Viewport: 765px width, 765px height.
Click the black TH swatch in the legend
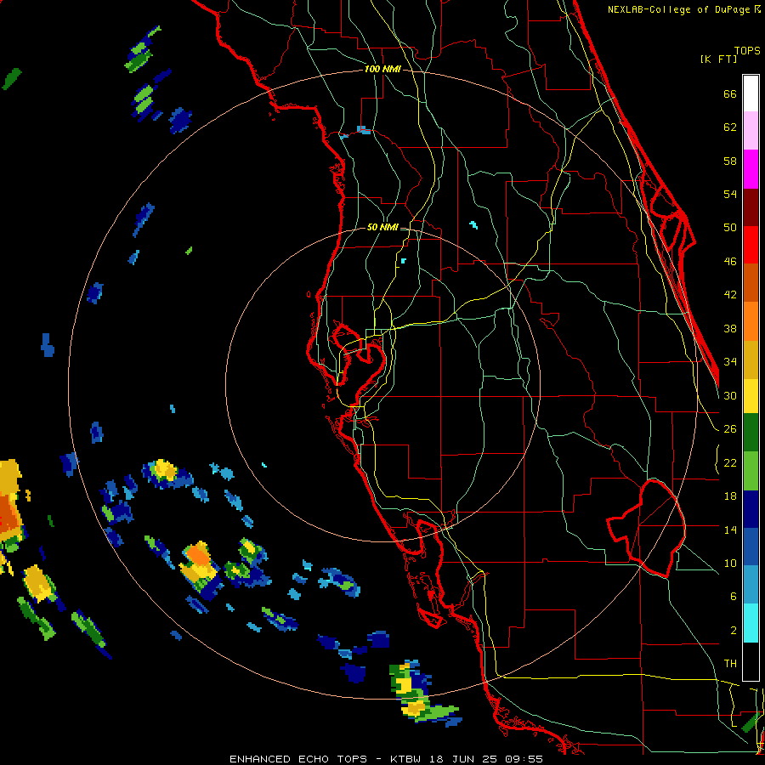(751, 661)
